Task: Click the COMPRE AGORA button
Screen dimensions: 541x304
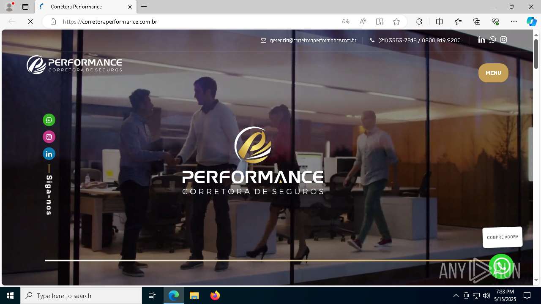Action: pos(503,237)
